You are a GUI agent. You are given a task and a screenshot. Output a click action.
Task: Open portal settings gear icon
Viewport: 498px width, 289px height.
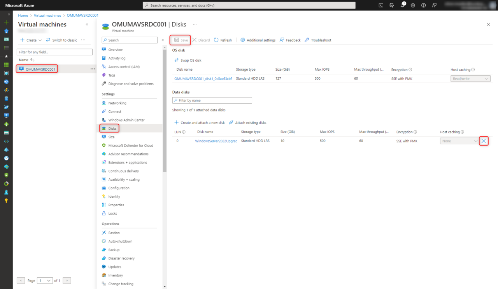pyautogui.click(x=413, y=5)
